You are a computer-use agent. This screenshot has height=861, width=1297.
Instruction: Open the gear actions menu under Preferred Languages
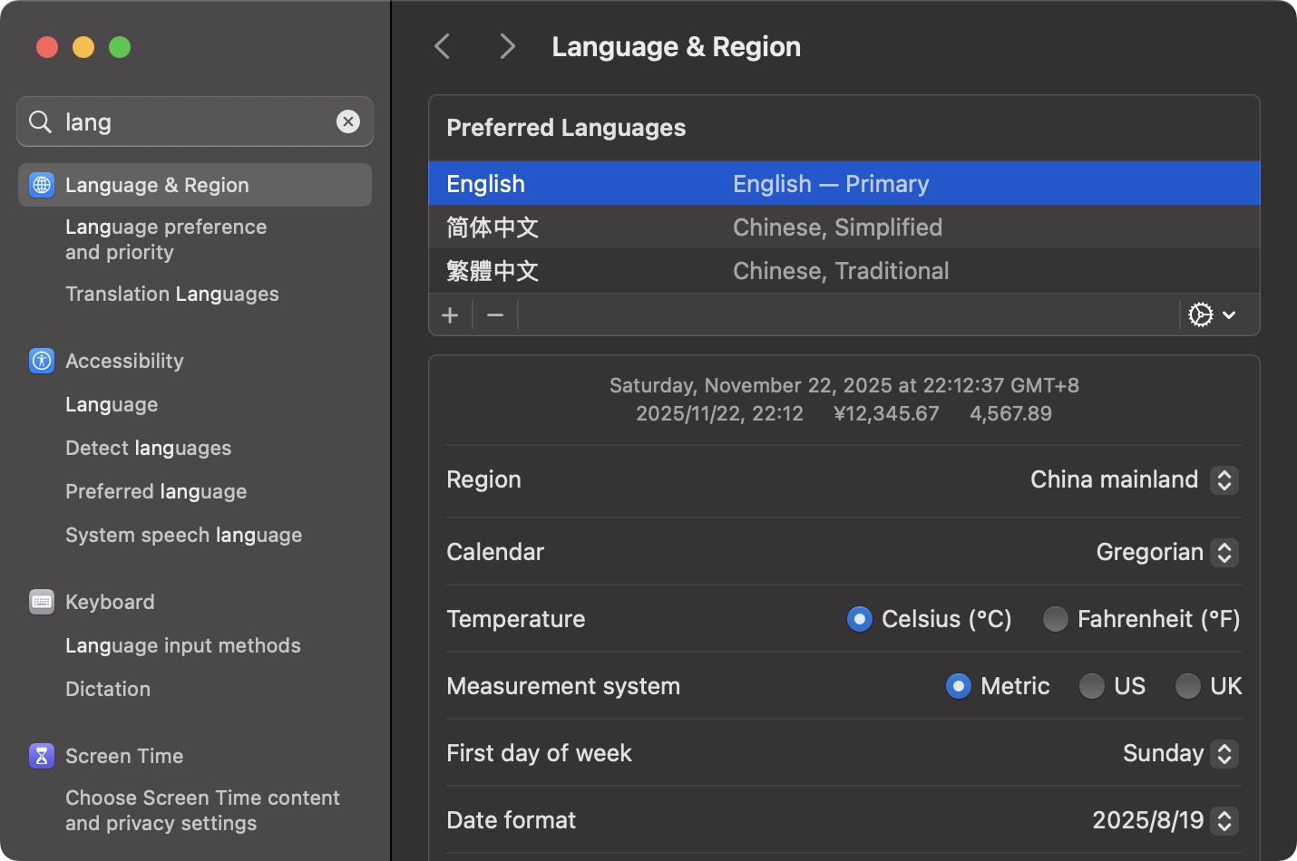click(1213, 314)
